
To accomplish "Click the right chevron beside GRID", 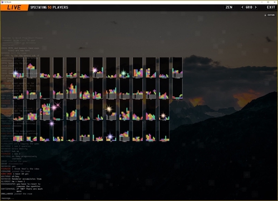I will point(256,7).
